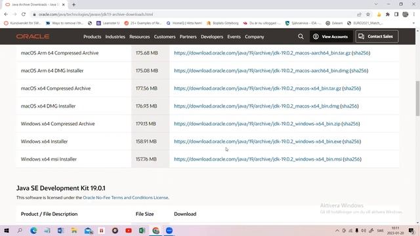Image resolution: width=420 pixels, height=236 pixels.
Task: Click the taskbar clock and date
Action: point(395,230)
